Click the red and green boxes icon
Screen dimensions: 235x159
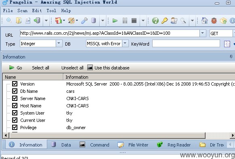(59, 21)
